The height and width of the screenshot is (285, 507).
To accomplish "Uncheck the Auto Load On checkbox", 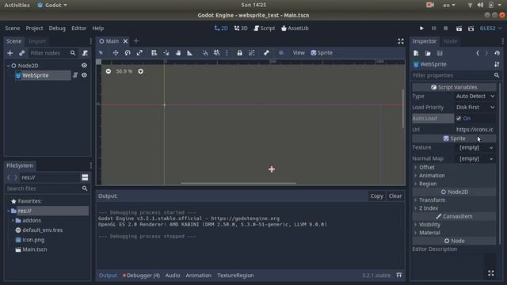I will (459, 118).
